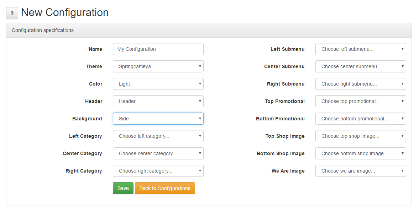Click the question mark help button
The width and height of the screenshot is (419, 212).
coord(12,13)
